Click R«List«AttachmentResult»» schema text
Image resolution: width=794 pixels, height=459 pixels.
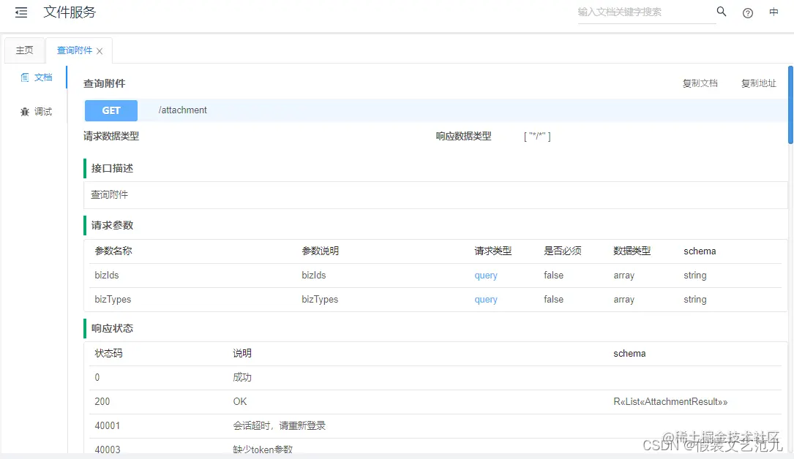pyautogui.click(x=670, y=402)
